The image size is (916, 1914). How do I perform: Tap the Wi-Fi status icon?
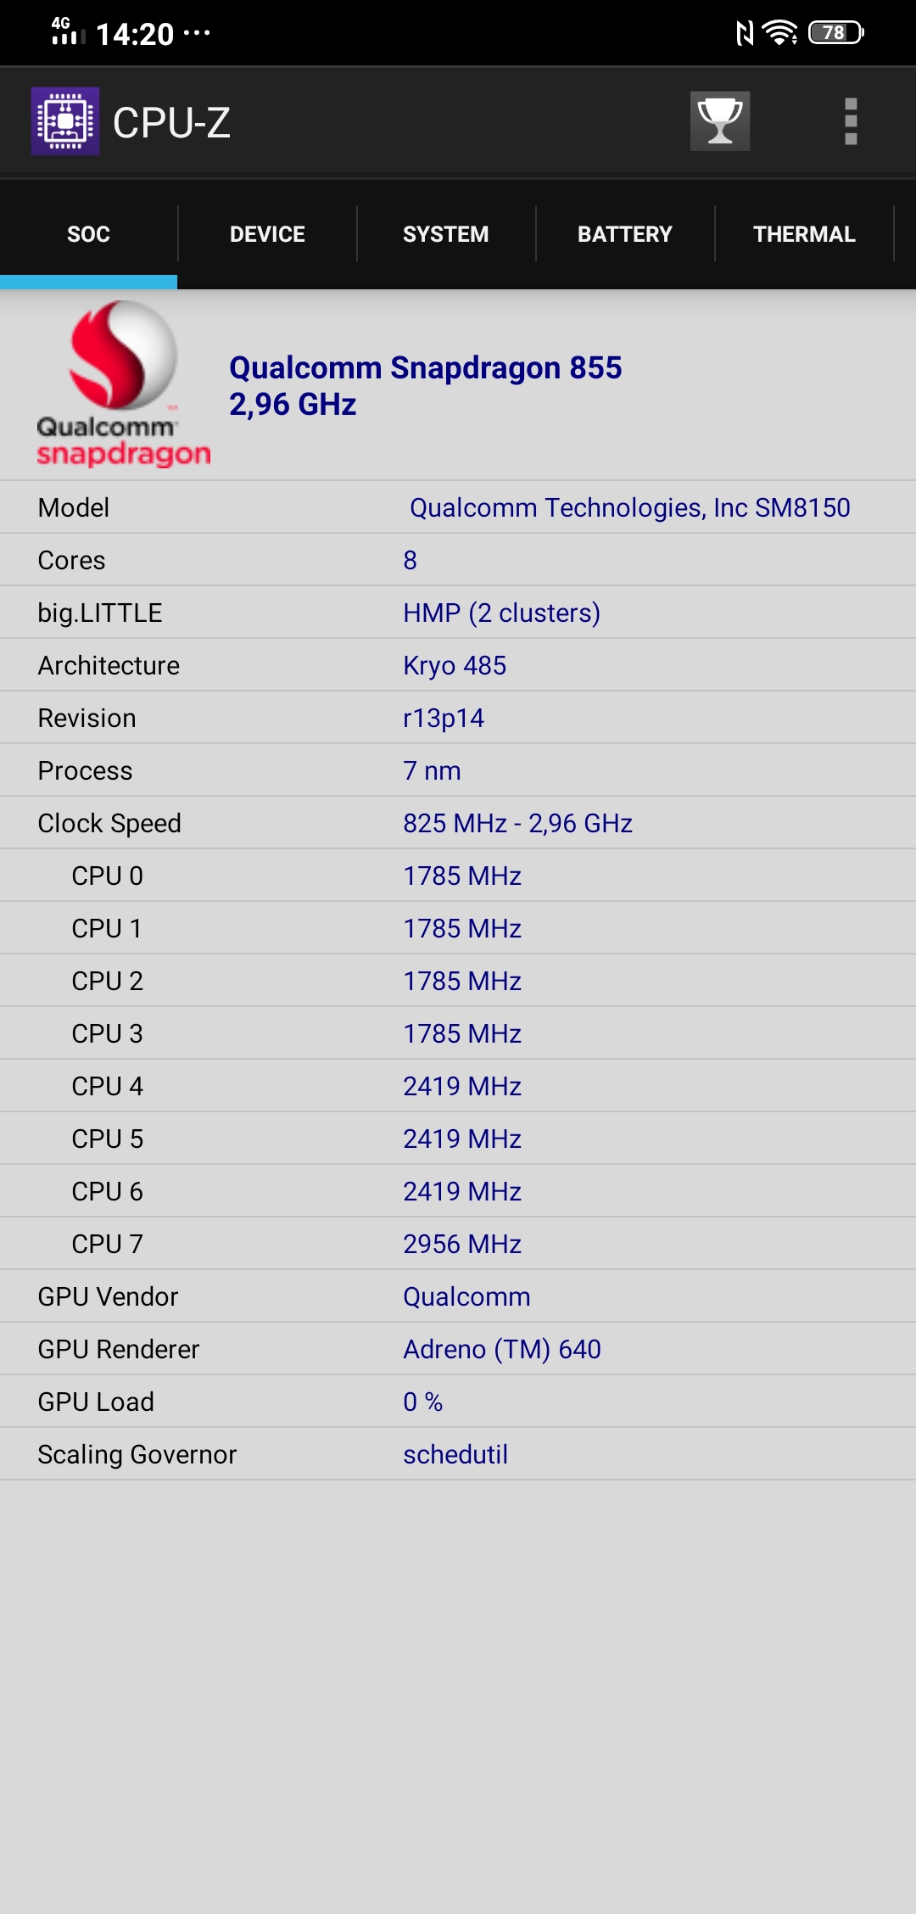(x=779, y=33)
